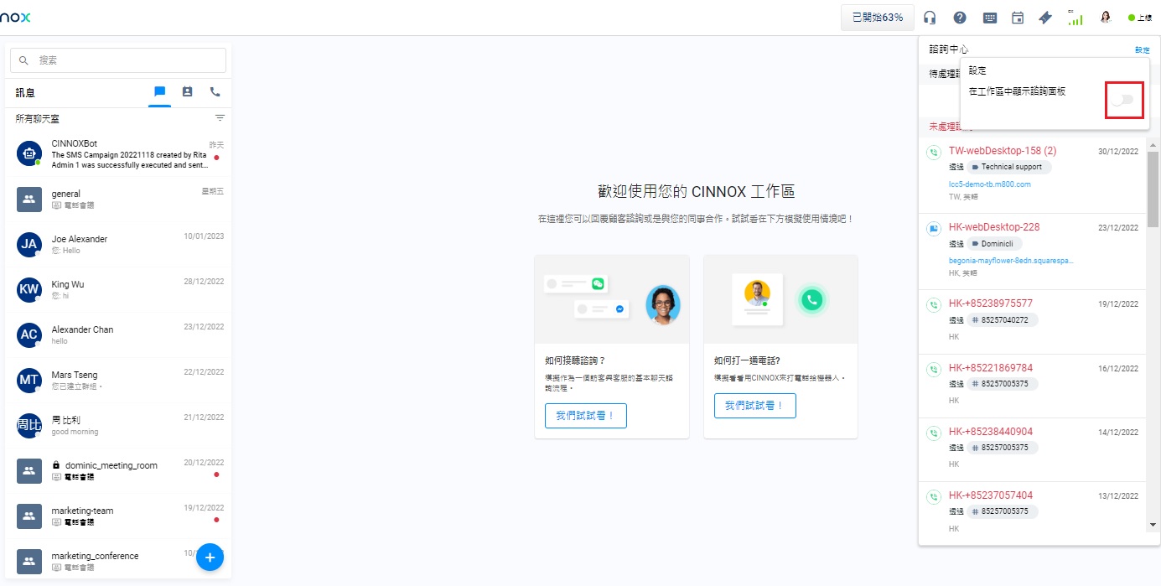
Task: Switch to the contacts tab icon
Action: (188, 91)
